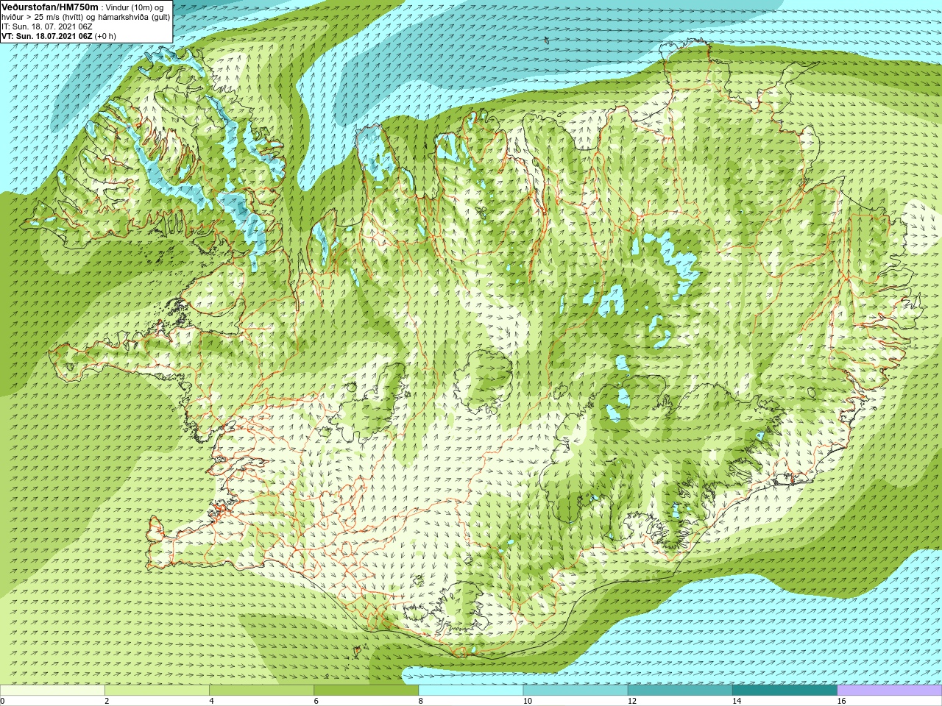Click the turquoise 10–12 legend swatch
The width and height of the screenshot is (942, 706).
(x=576, y=691)
